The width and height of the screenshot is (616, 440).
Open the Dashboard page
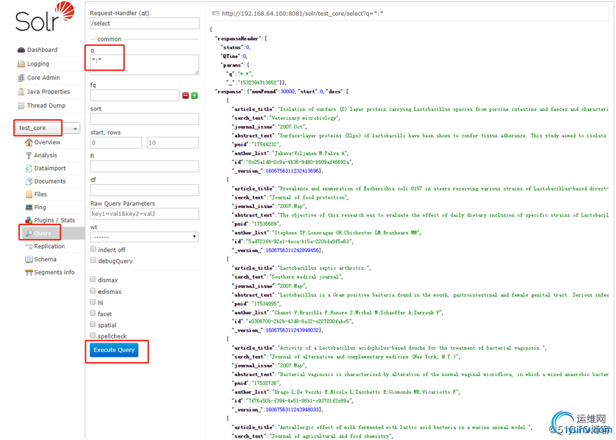pos(42,50)
